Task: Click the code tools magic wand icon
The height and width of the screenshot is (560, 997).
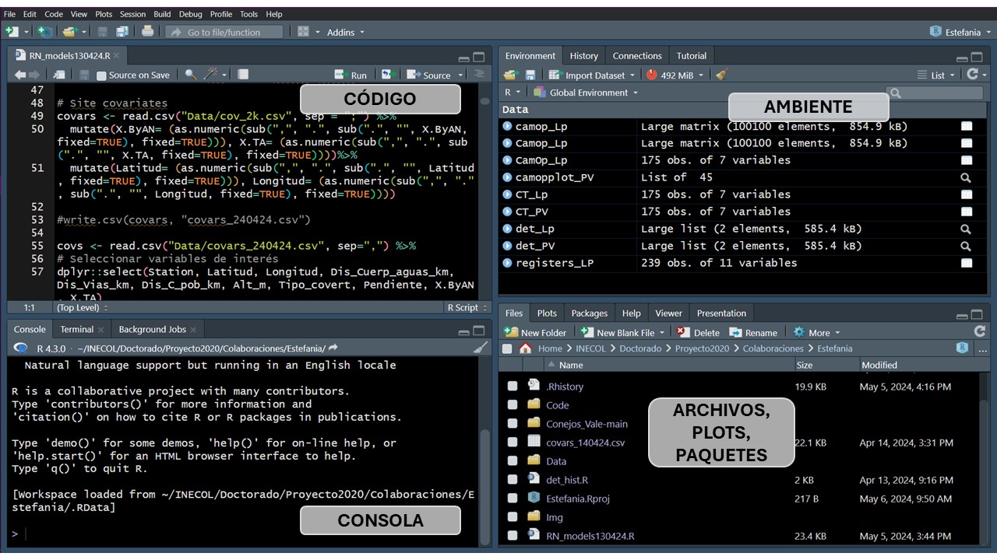Action: click(x=211, y=75)
